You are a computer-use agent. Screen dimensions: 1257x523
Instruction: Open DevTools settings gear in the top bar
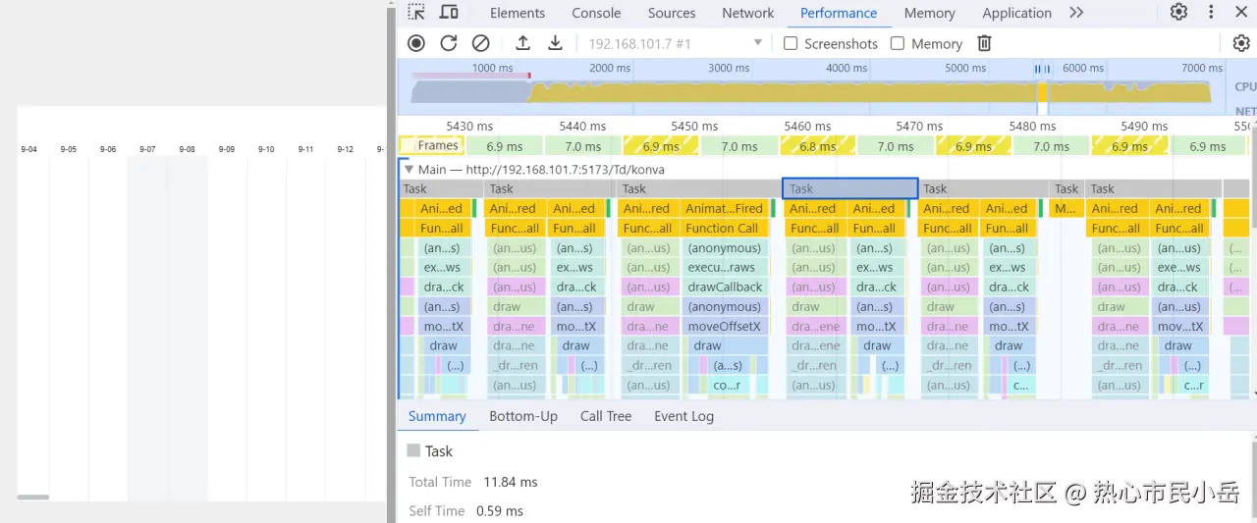point(1178,13)
